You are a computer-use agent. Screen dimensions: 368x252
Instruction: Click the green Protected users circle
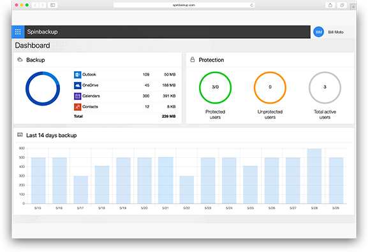(215, 88)
